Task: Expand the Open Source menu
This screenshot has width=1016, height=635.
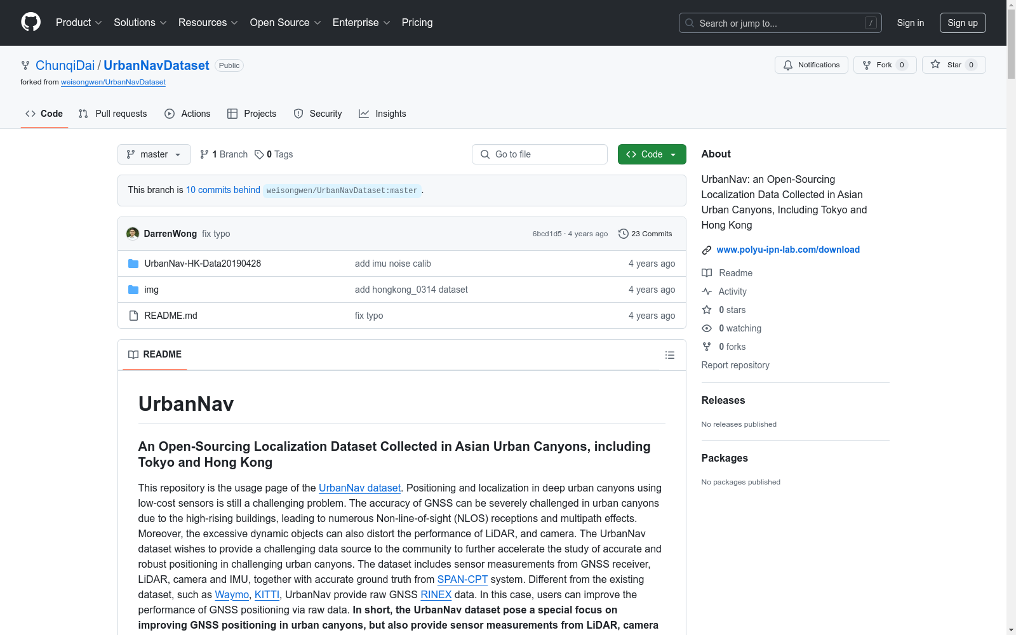Action: point(286,22)
